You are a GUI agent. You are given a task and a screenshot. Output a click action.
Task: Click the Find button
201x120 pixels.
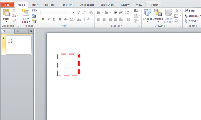coord(190,10)
